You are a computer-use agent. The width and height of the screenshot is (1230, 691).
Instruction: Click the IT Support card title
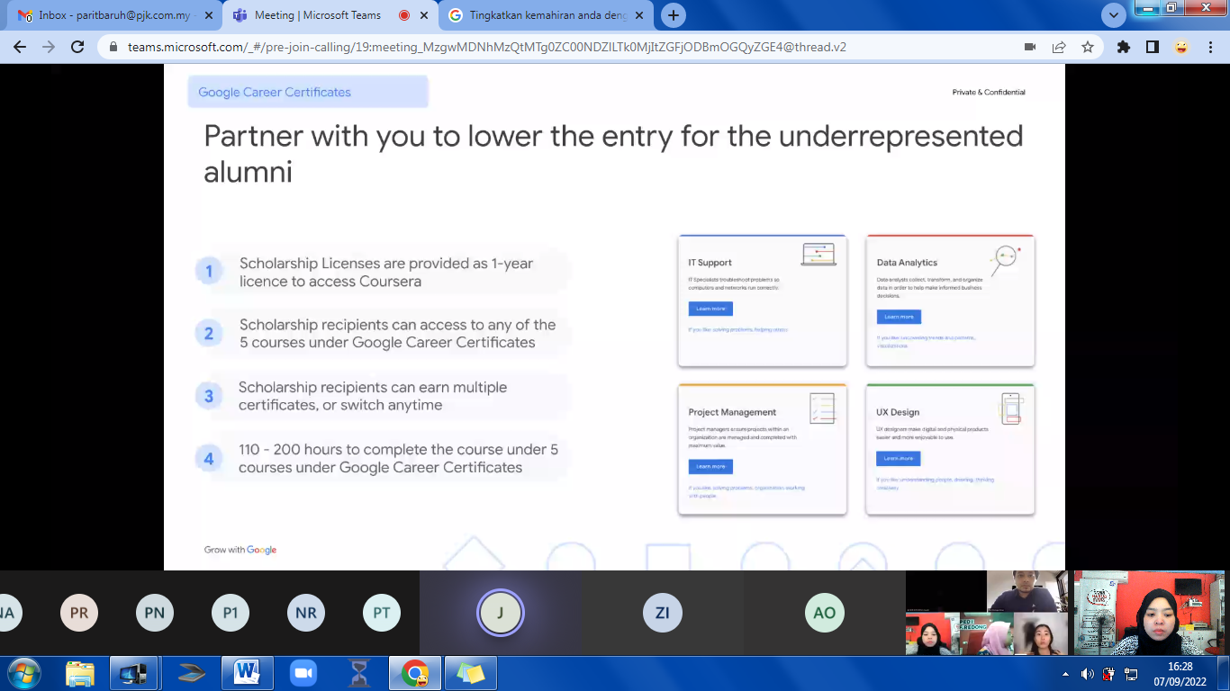pyautogui.click(x=710, y=263)
